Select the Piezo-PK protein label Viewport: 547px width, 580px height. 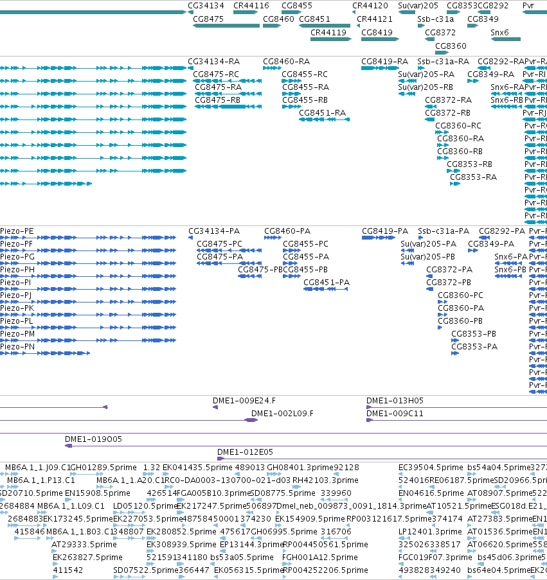17,308
